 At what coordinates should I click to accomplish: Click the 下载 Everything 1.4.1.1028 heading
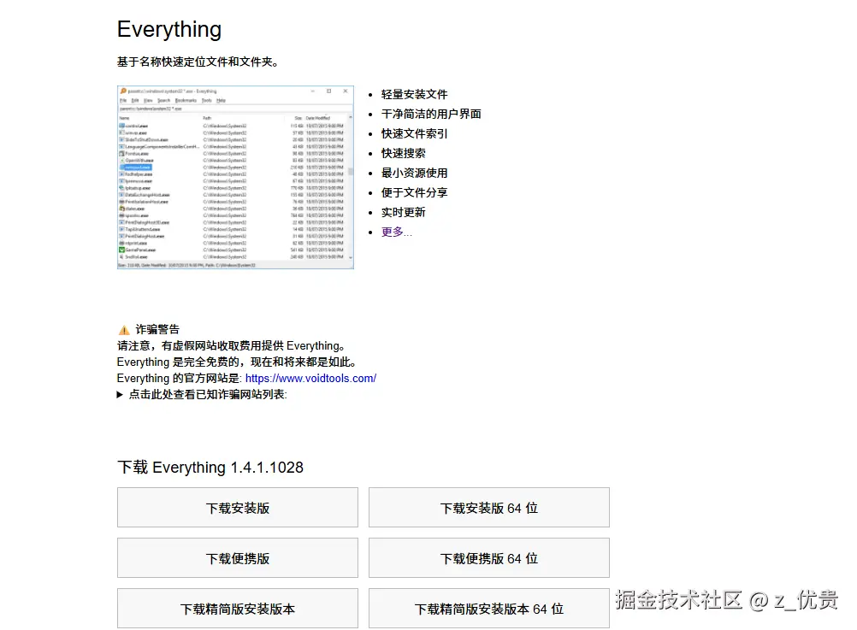[210, 468]
